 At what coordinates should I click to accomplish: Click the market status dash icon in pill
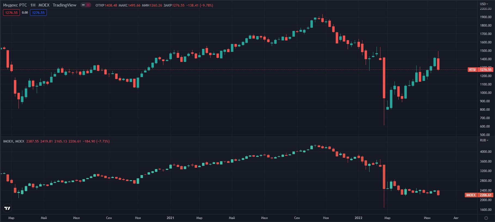click(83, 5)
